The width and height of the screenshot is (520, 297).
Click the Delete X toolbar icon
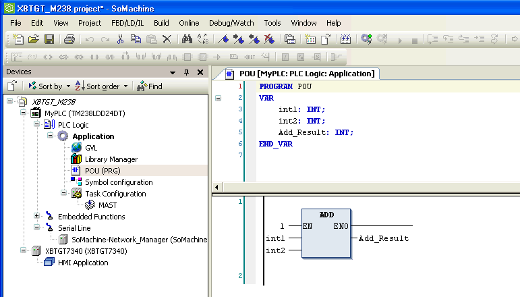pos(167,39)
